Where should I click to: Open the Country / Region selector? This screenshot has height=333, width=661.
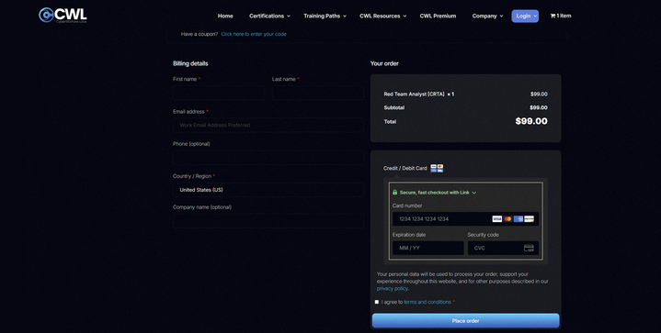coord(268,190)
